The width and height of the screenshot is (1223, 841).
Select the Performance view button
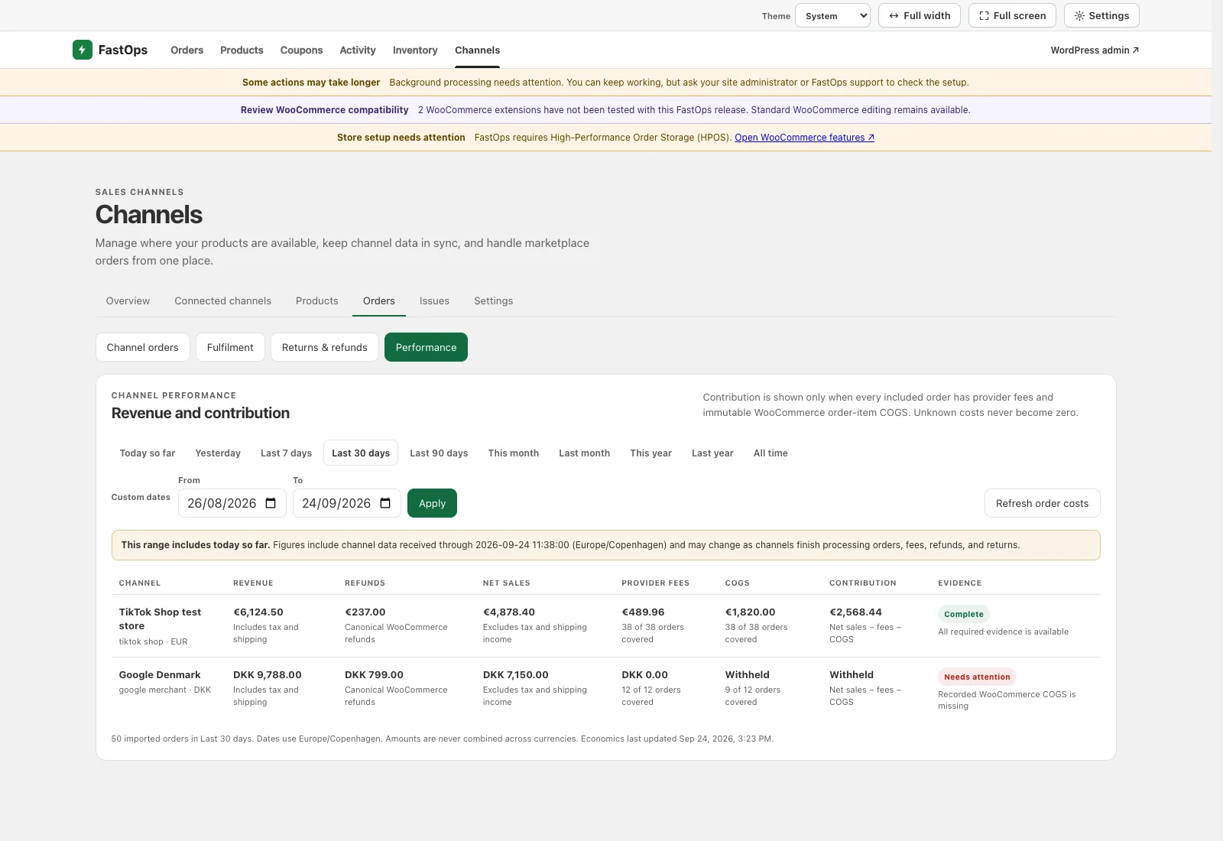pyautogui.click(x=426, y=347)
